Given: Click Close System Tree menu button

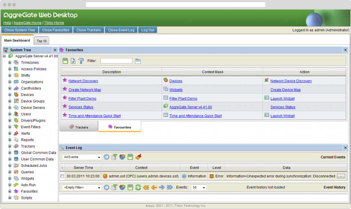Looking at the screenshot, I should point(20,30).
